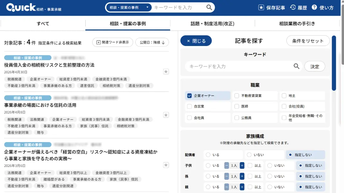Increase the 孫 count with plus button
Viewport: 344px width, 193px height.
[242, 176]
